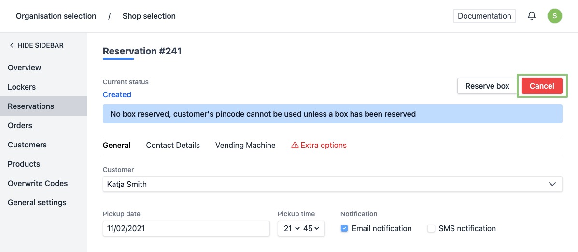Open Overwrite Codes in the sidebar
The image size is (578, 252).
38,183
